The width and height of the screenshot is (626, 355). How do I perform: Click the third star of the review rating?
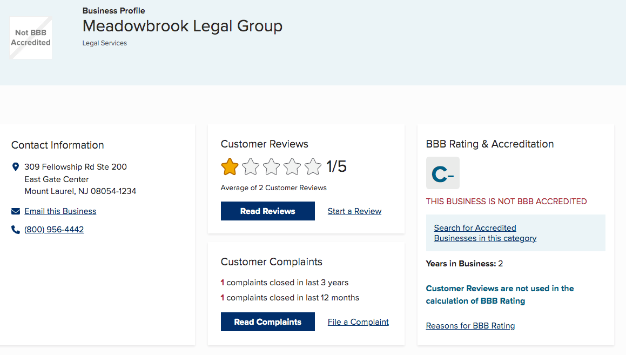coord(271,166)
